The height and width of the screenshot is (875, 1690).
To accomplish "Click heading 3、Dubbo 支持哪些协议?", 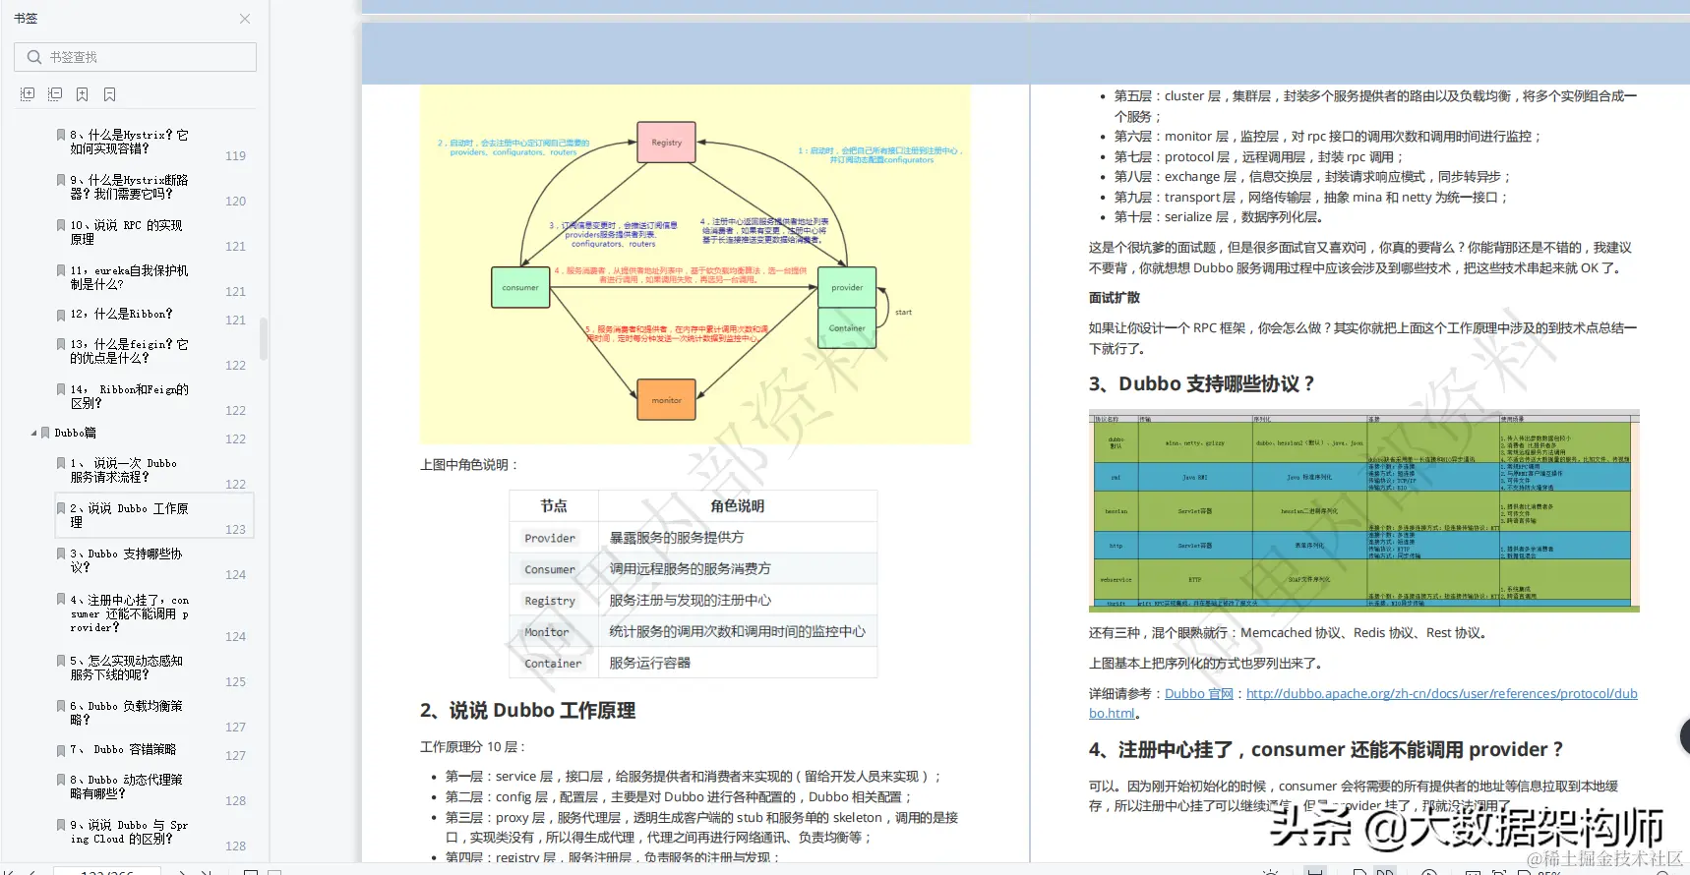I will pyautogui.click(x=1201, y=384).
